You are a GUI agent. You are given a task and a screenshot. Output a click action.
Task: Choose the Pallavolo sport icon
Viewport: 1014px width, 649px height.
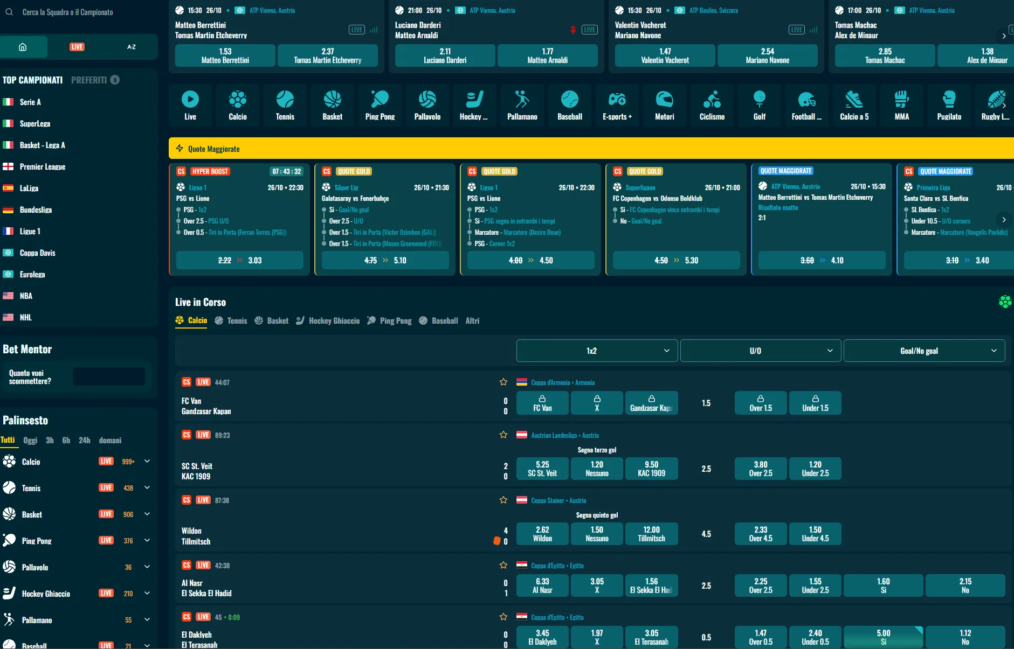tap(427, 105)
